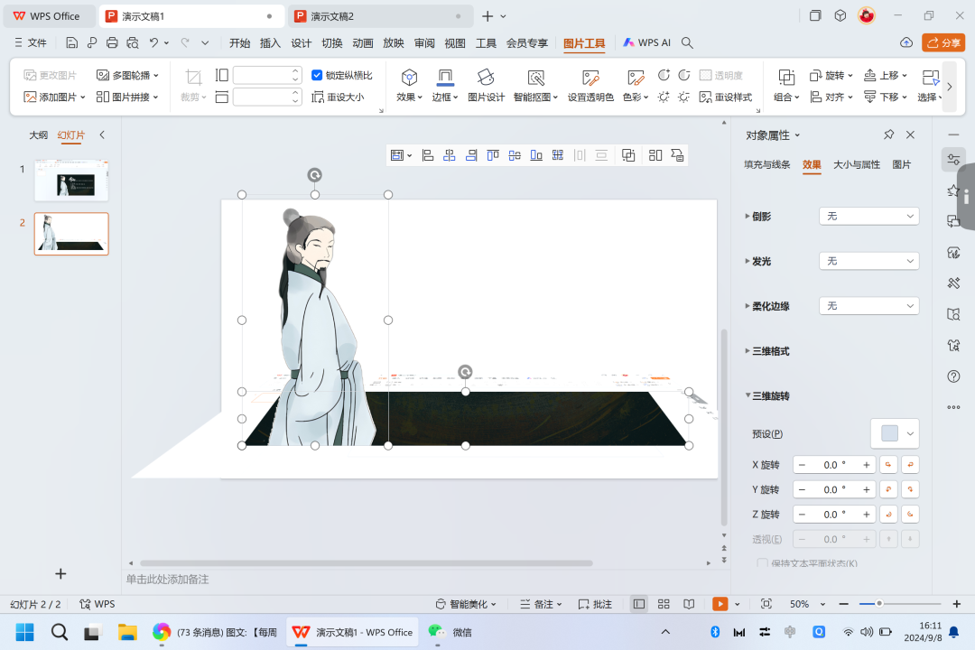Open the 动画 ribbon tab
The width and height of the screenshot is (975, 650).
(363, 43)
